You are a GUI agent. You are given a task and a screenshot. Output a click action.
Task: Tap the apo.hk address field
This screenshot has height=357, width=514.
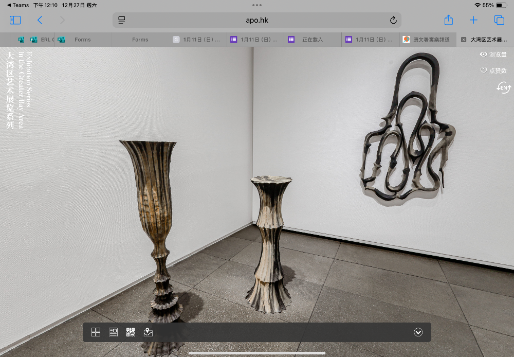click(x=257, y=21)
